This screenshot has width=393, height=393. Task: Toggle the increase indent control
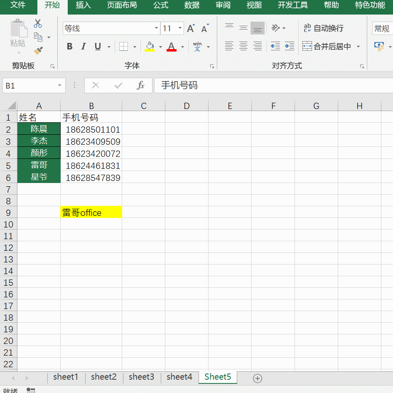(x=290, y=46)
